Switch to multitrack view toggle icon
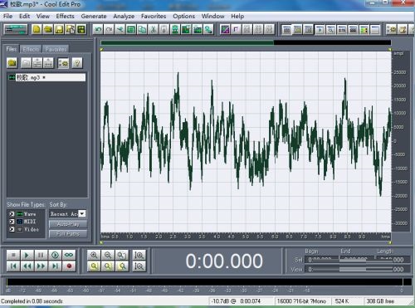Image resolution: width=415 pixels, height=308 pixels. coord(16,29)
